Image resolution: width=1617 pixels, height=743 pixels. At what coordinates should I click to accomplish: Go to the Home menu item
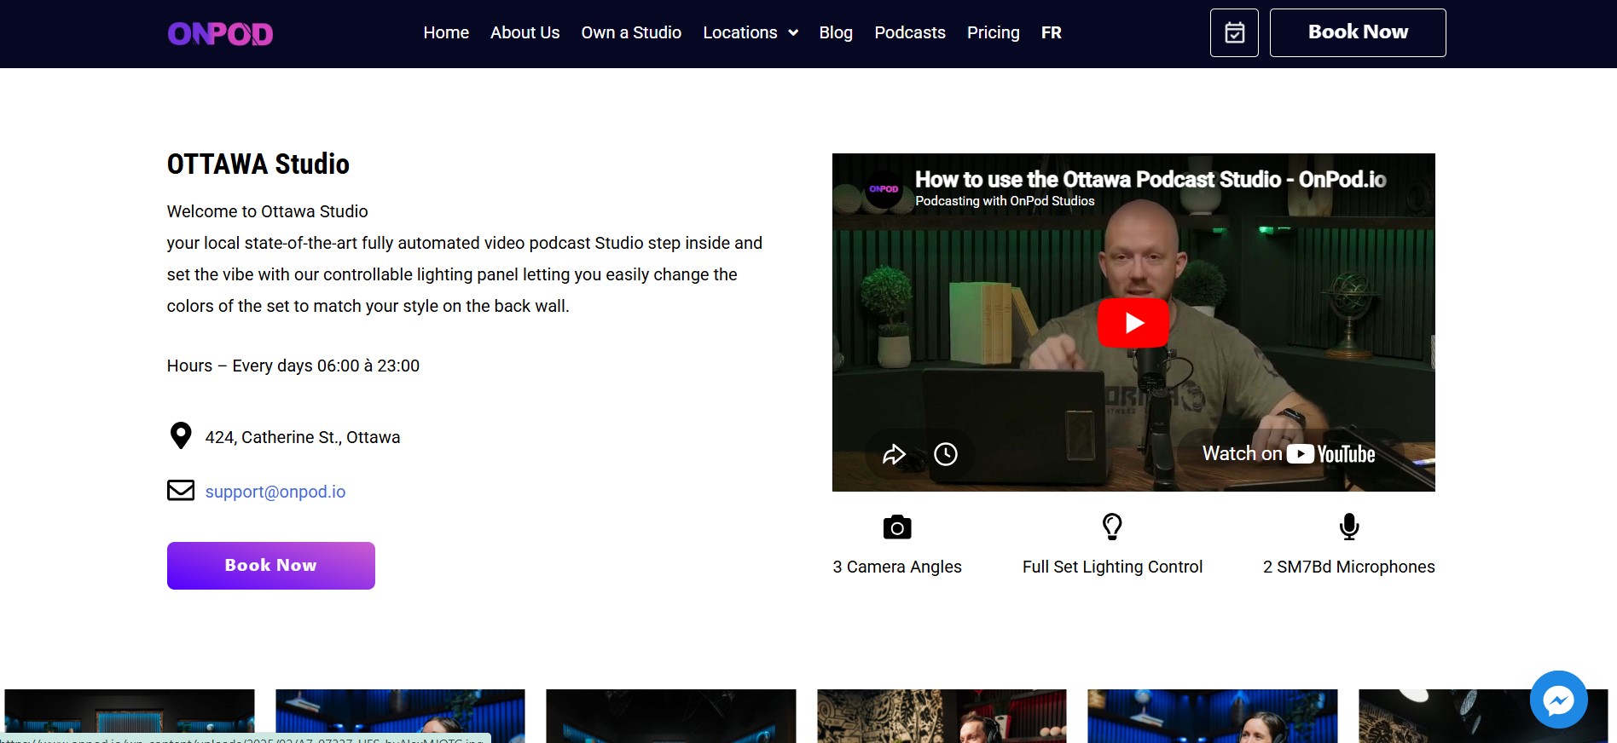tap(446, 33)
